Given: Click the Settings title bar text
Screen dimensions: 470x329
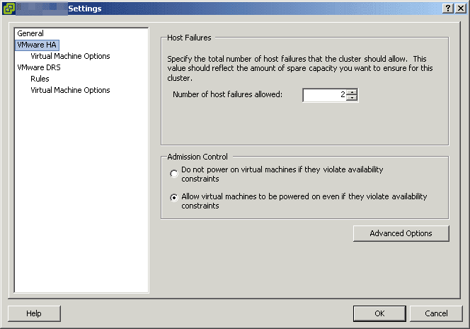Looking at the screenshot, I should click(85, 9).
